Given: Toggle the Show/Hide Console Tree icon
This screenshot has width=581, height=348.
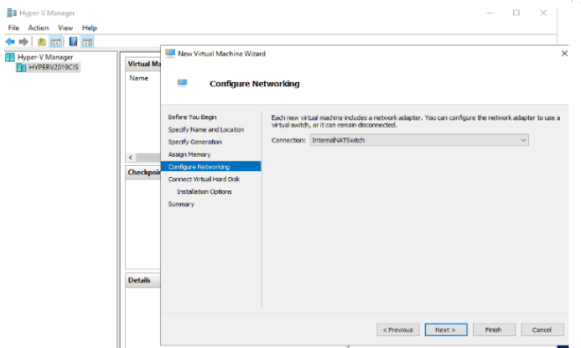Looking at the screenshot, I should pyautogui.click(x=55, y=42).
